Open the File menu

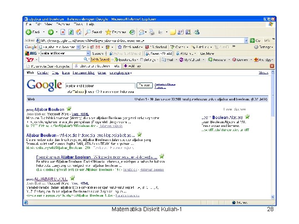click(x=29, y=24)
